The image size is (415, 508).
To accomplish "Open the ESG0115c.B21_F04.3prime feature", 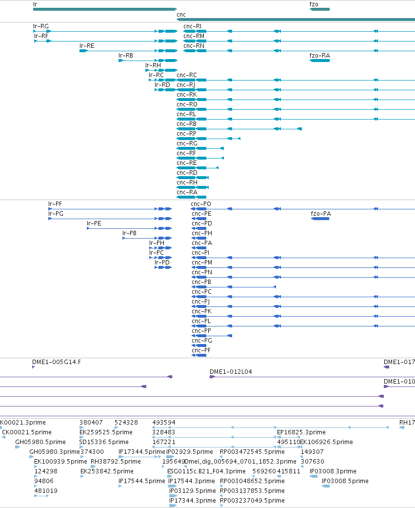I will point(170,476).
